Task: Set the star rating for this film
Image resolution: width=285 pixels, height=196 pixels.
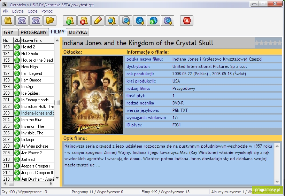Action: pos(268,43)
